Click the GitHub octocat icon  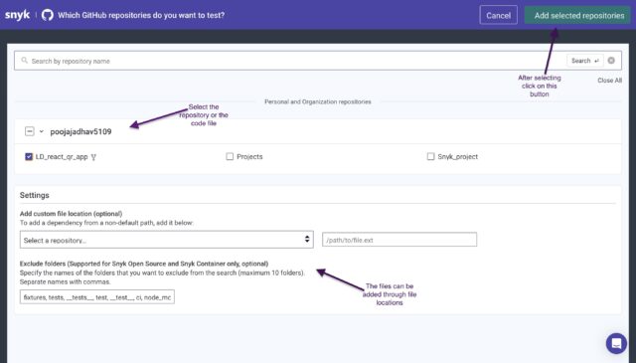(x=48, y=16)
